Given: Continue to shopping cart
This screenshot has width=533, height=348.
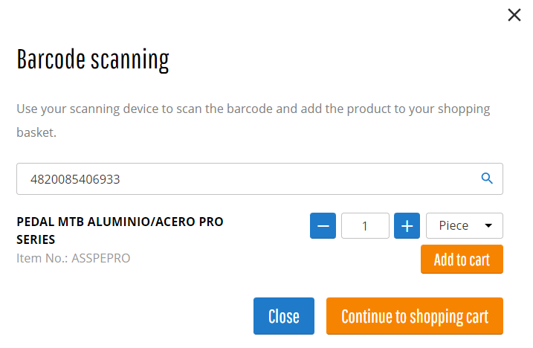Looking at the screenshot, I should tap(415, 316).
